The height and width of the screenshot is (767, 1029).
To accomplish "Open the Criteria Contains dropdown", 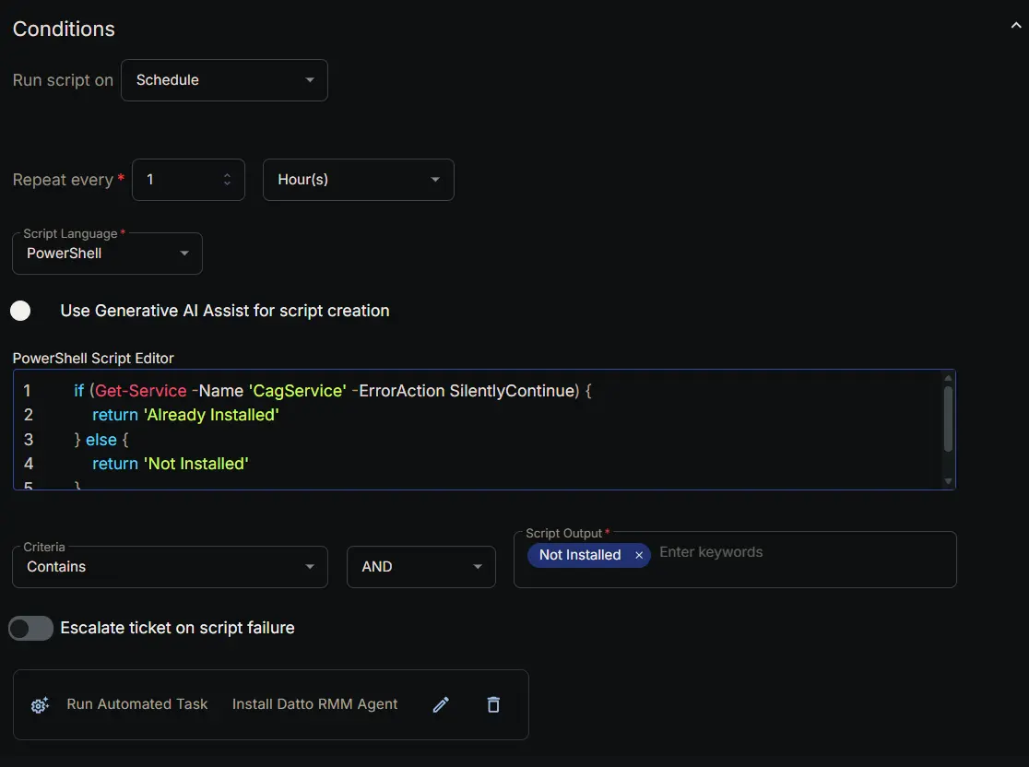I will [x=170, y=567].
